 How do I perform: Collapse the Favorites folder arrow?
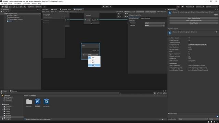(1, 95)
